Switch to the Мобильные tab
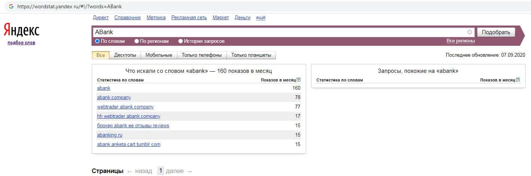The height and width of the screenshot is (176, 531). point(159,55)
